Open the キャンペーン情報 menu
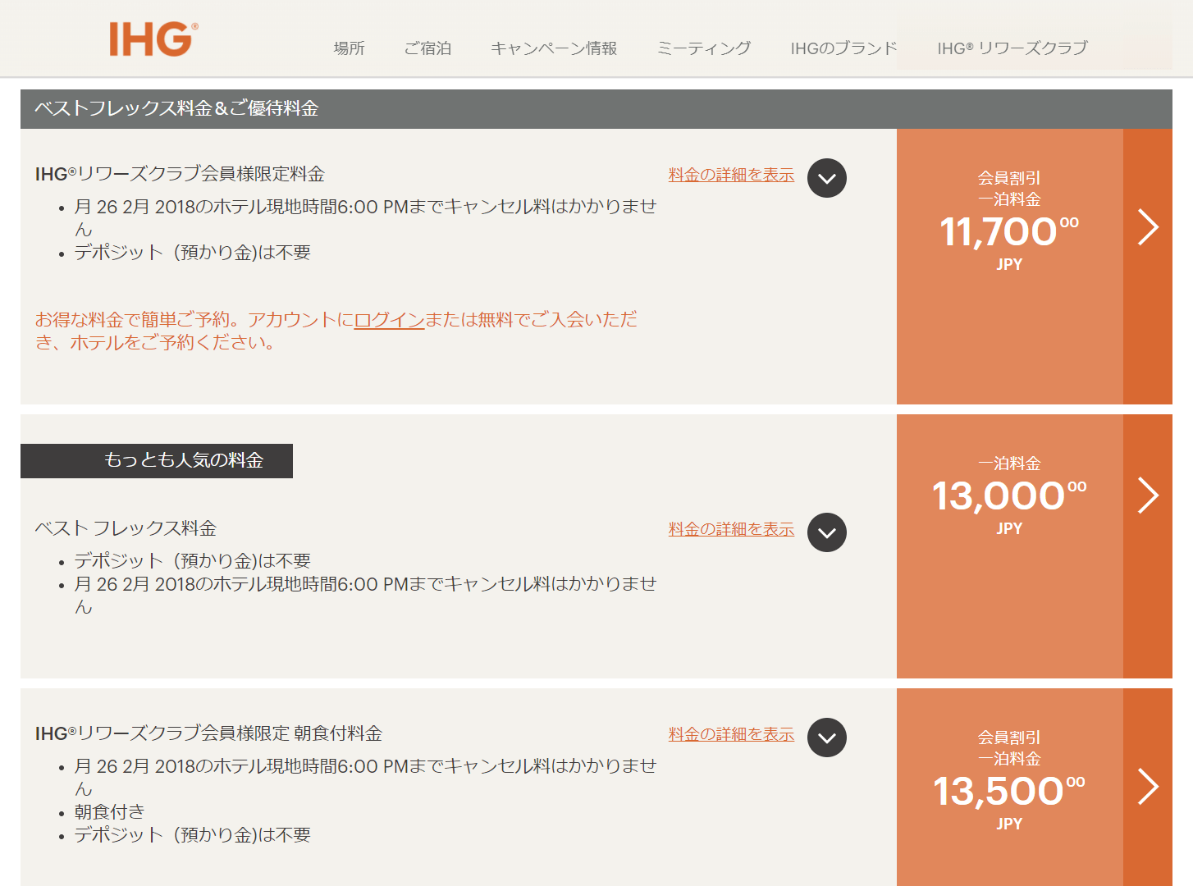The image size is (1193, 886). tap(554, 48)
